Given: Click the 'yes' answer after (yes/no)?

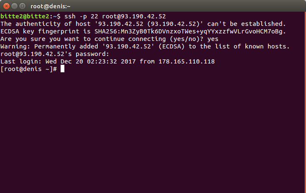Looking at the screenshot, I should point(213,39).
